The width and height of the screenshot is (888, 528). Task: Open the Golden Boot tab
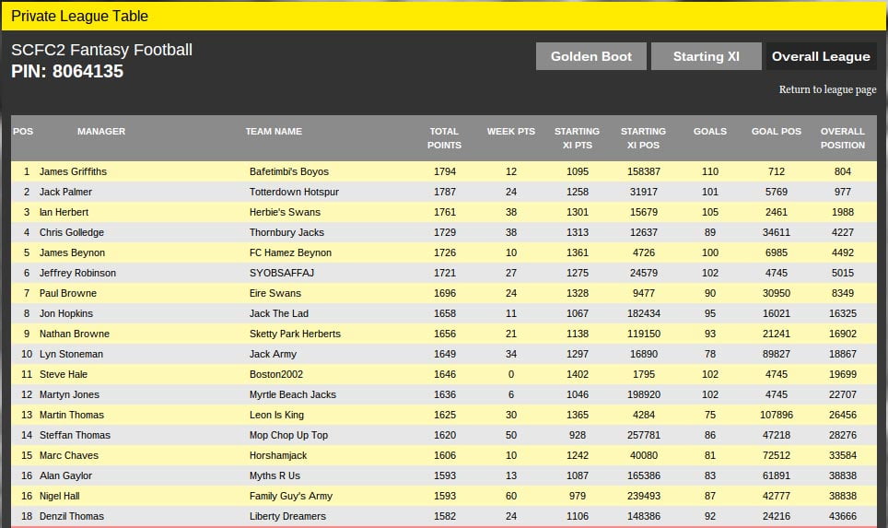point(591,56)
